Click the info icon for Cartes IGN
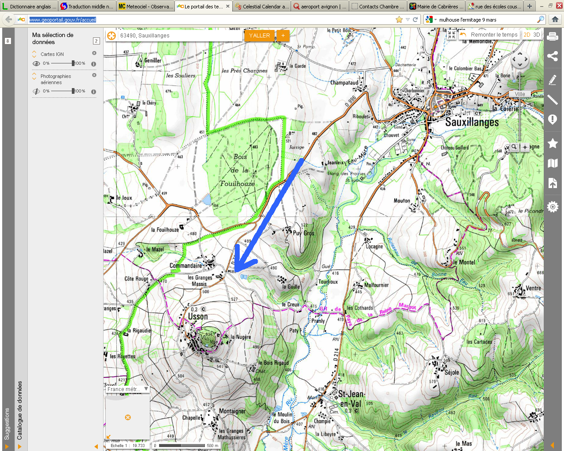This screenshot has width=564, height=451. coord(93,64)
